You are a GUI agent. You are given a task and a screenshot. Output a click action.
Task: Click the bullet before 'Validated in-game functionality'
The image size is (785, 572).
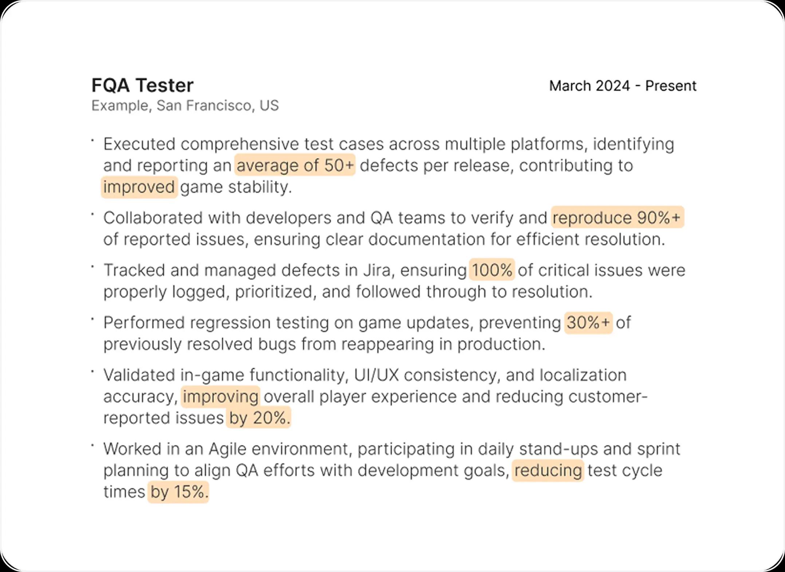93,371
